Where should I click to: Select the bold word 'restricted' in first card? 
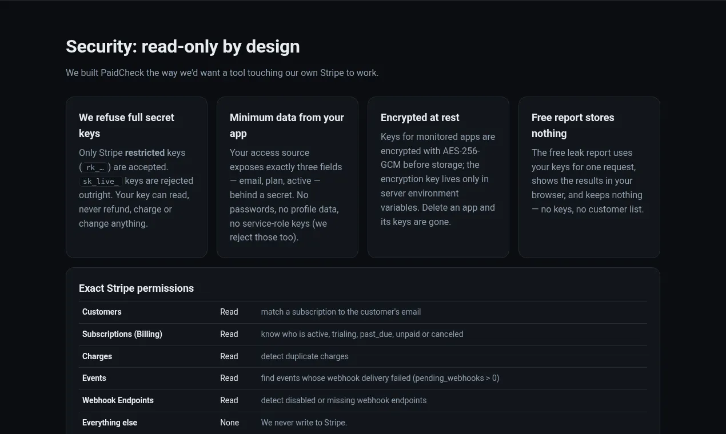145,153
